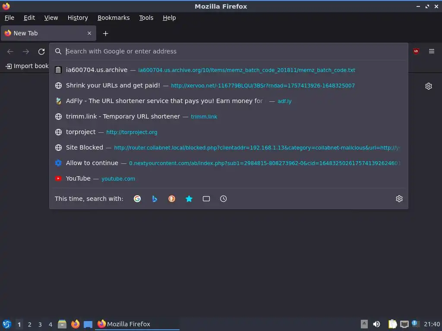Reload the current page
The image size is (442, 331).
[x=41, y=52]
